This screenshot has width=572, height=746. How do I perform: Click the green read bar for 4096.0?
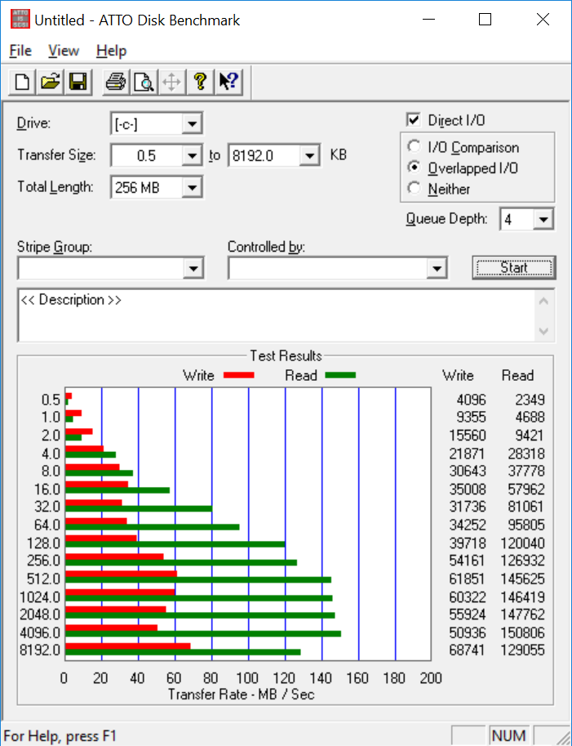coord(203,634)
